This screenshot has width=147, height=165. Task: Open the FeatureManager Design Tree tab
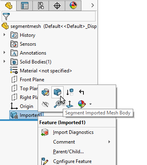tap(9, 6)
